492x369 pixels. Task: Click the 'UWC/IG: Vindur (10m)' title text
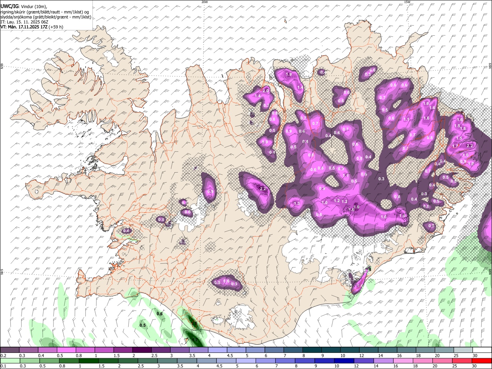[23, 6]
